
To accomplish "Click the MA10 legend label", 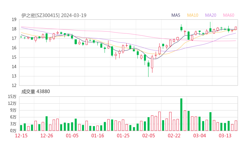I will (192, 15).
